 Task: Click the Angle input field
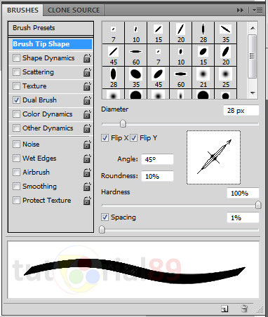157,159
